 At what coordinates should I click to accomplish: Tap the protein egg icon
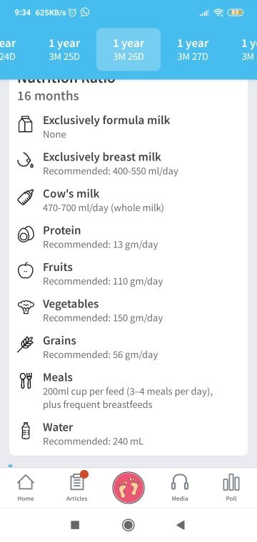(x=26, y=234)
